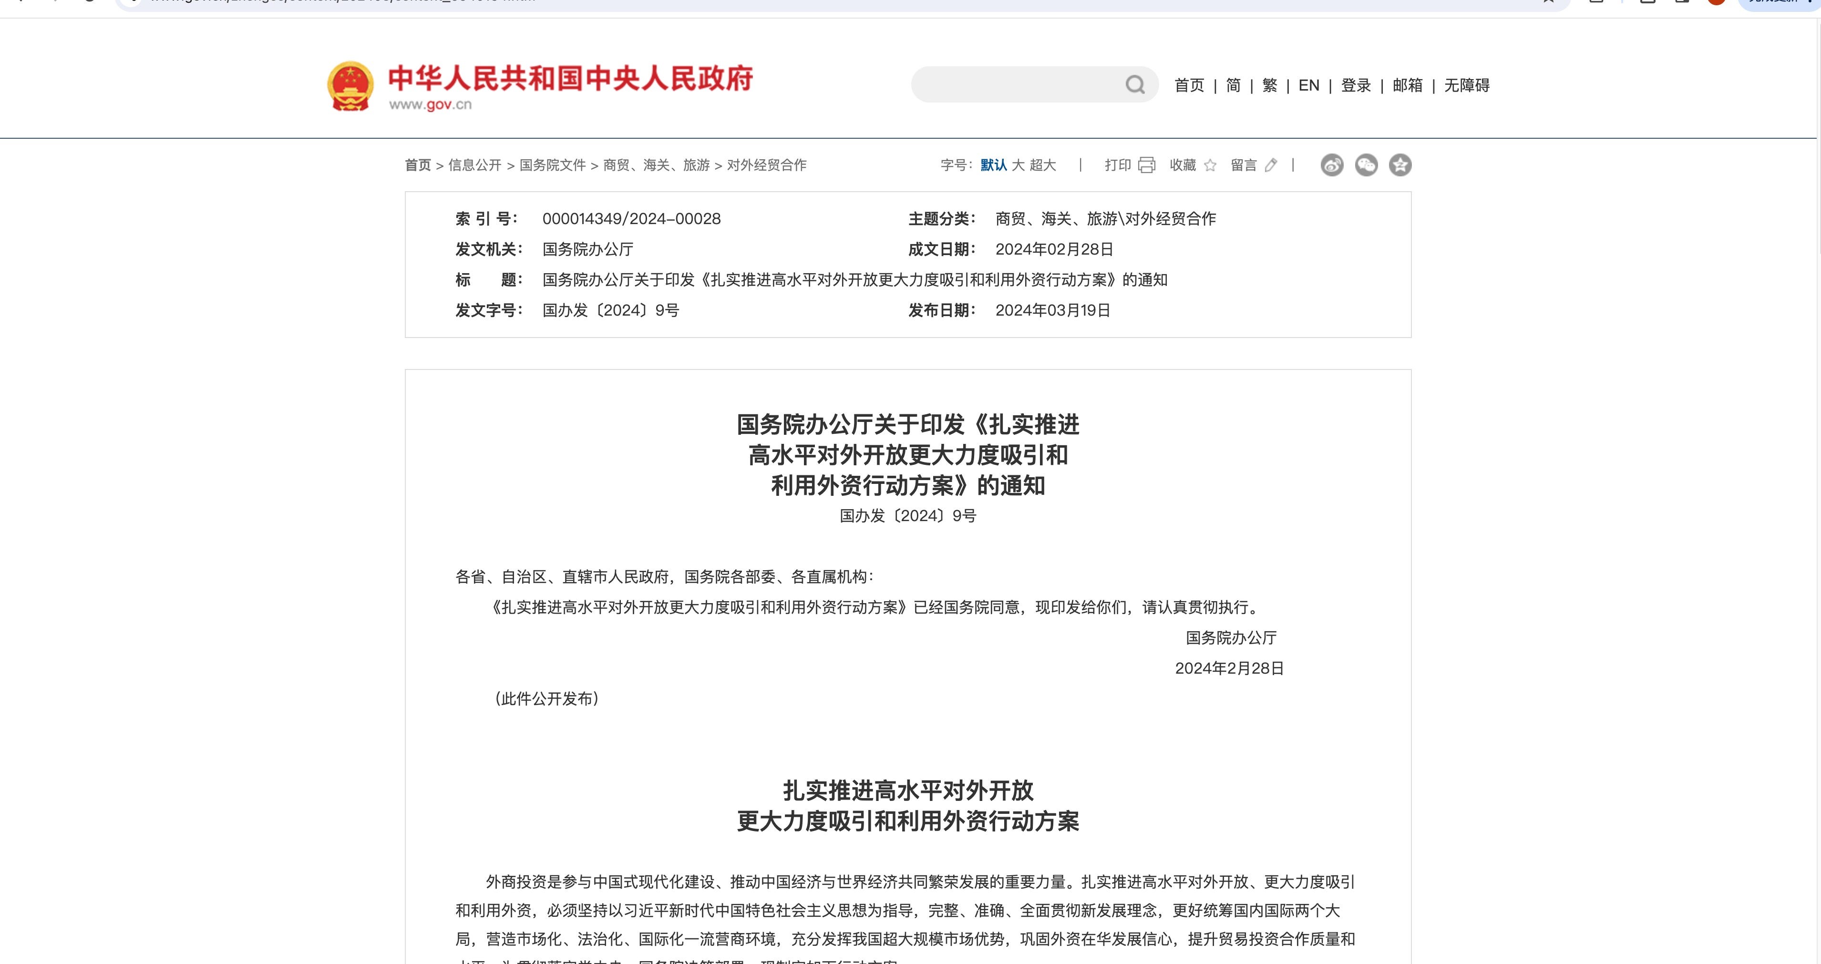1821x964 pixels.
Task: Enable 无障碍 accessibility mode
Action: [x=1467, y=85]
